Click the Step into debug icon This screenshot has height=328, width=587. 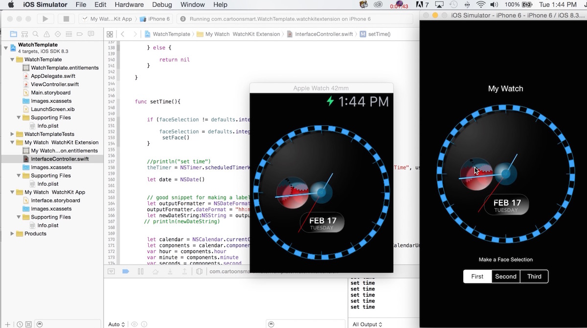pos(170,271)
